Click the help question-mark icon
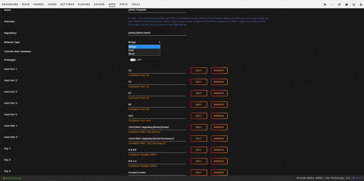The image size is (364, 181). [x=347, y=4]
